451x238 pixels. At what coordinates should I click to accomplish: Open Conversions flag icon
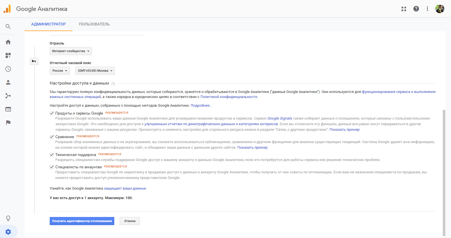[x=8, y=123]
